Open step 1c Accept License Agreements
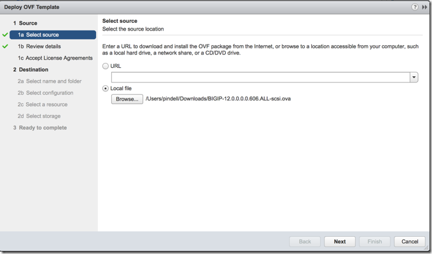432x254 pixels. point(55,58)
